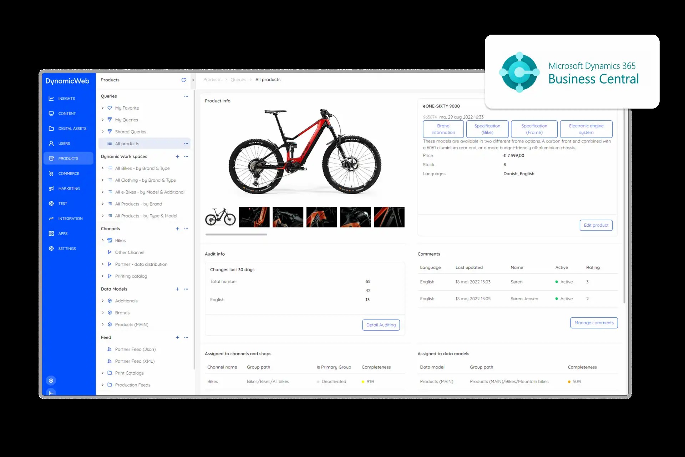Expand the My Favorite query folder
685x457 pixels.
103,108
